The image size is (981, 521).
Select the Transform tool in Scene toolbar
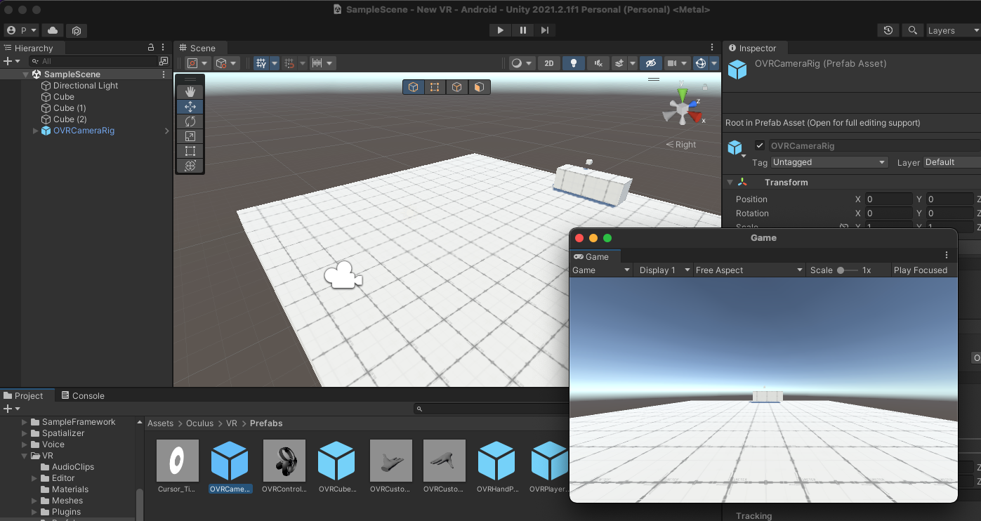click(190, 166)
